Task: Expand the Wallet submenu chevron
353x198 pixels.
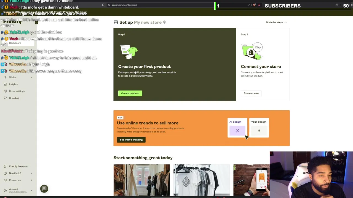Action: point(31,77)
